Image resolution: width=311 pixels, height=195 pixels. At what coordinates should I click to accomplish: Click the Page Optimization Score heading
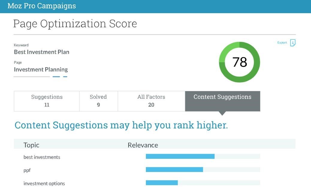[75, 24]
